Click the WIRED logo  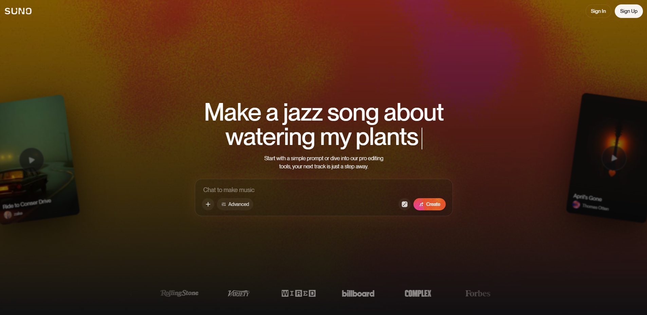click(x=298, y=293)
